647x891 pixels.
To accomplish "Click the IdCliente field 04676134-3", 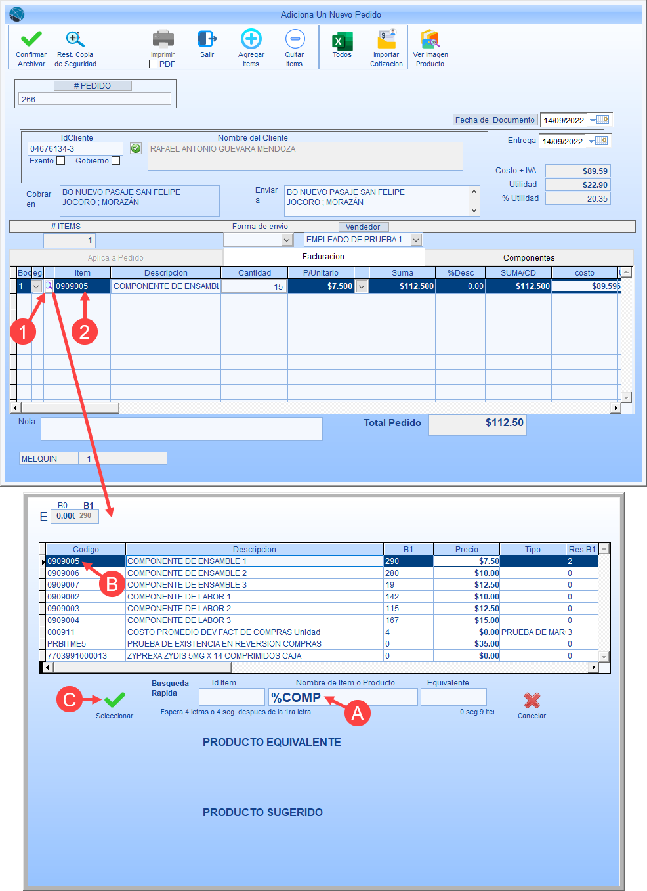I will 75,149.
